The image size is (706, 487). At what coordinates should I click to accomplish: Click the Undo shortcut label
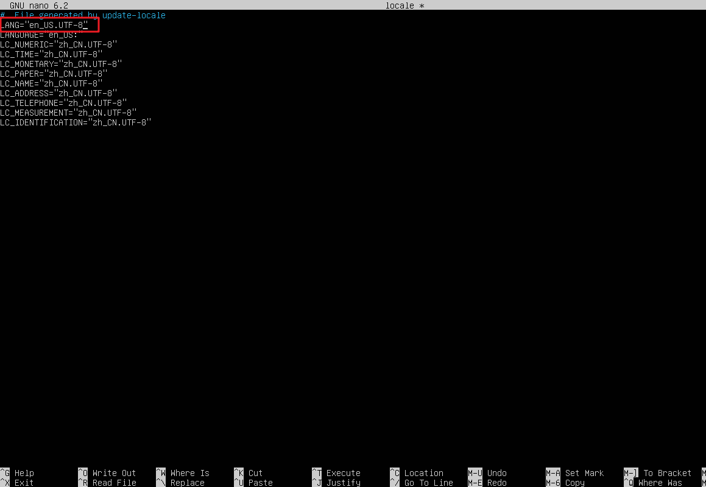(496, 473)
